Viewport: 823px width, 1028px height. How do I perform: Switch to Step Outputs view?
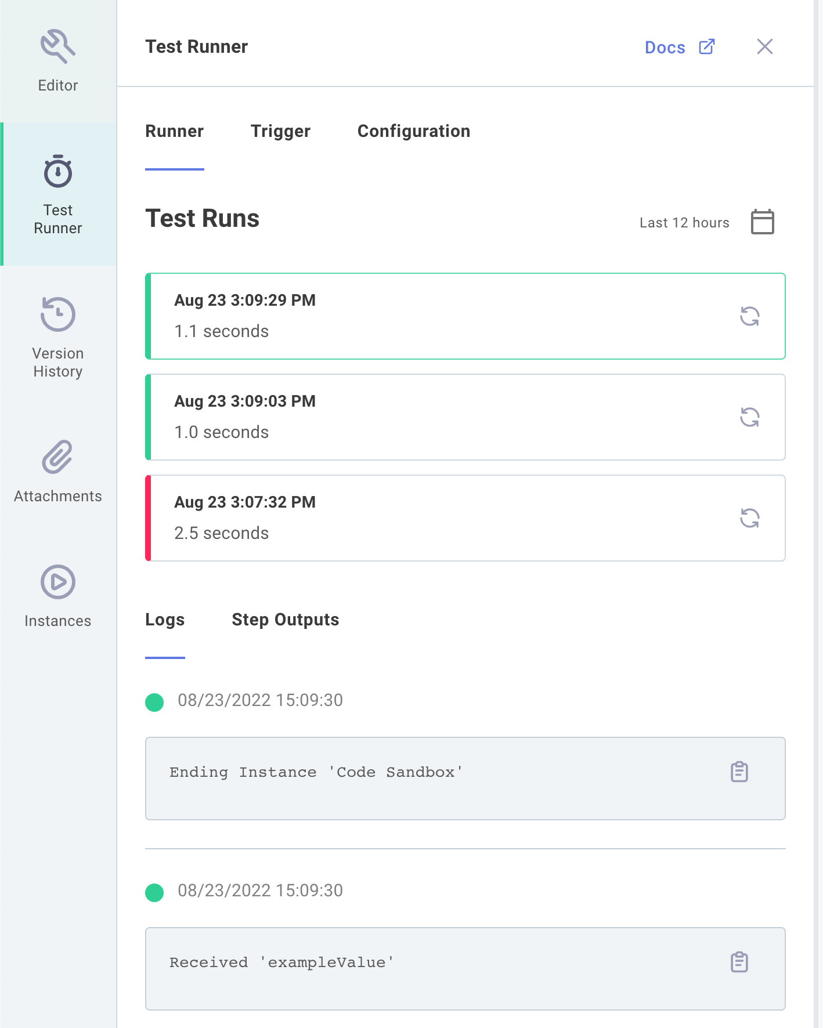click(286, 620)
